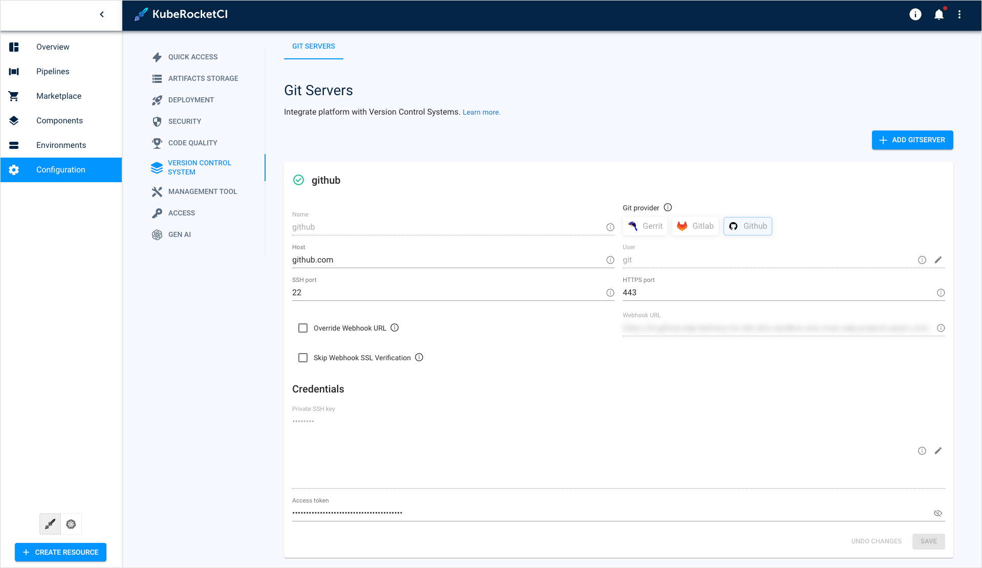Open the info icon in the header
The image size is (982, 568).
click(915, 15)
